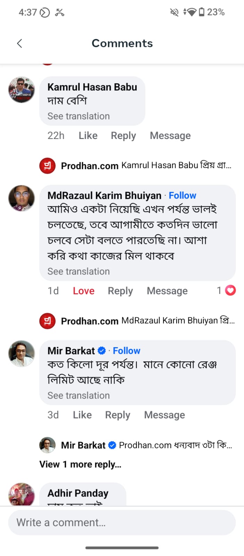
Task: Follow Mir Barkat
Action: pyautogui.click(x=127, y=351)
